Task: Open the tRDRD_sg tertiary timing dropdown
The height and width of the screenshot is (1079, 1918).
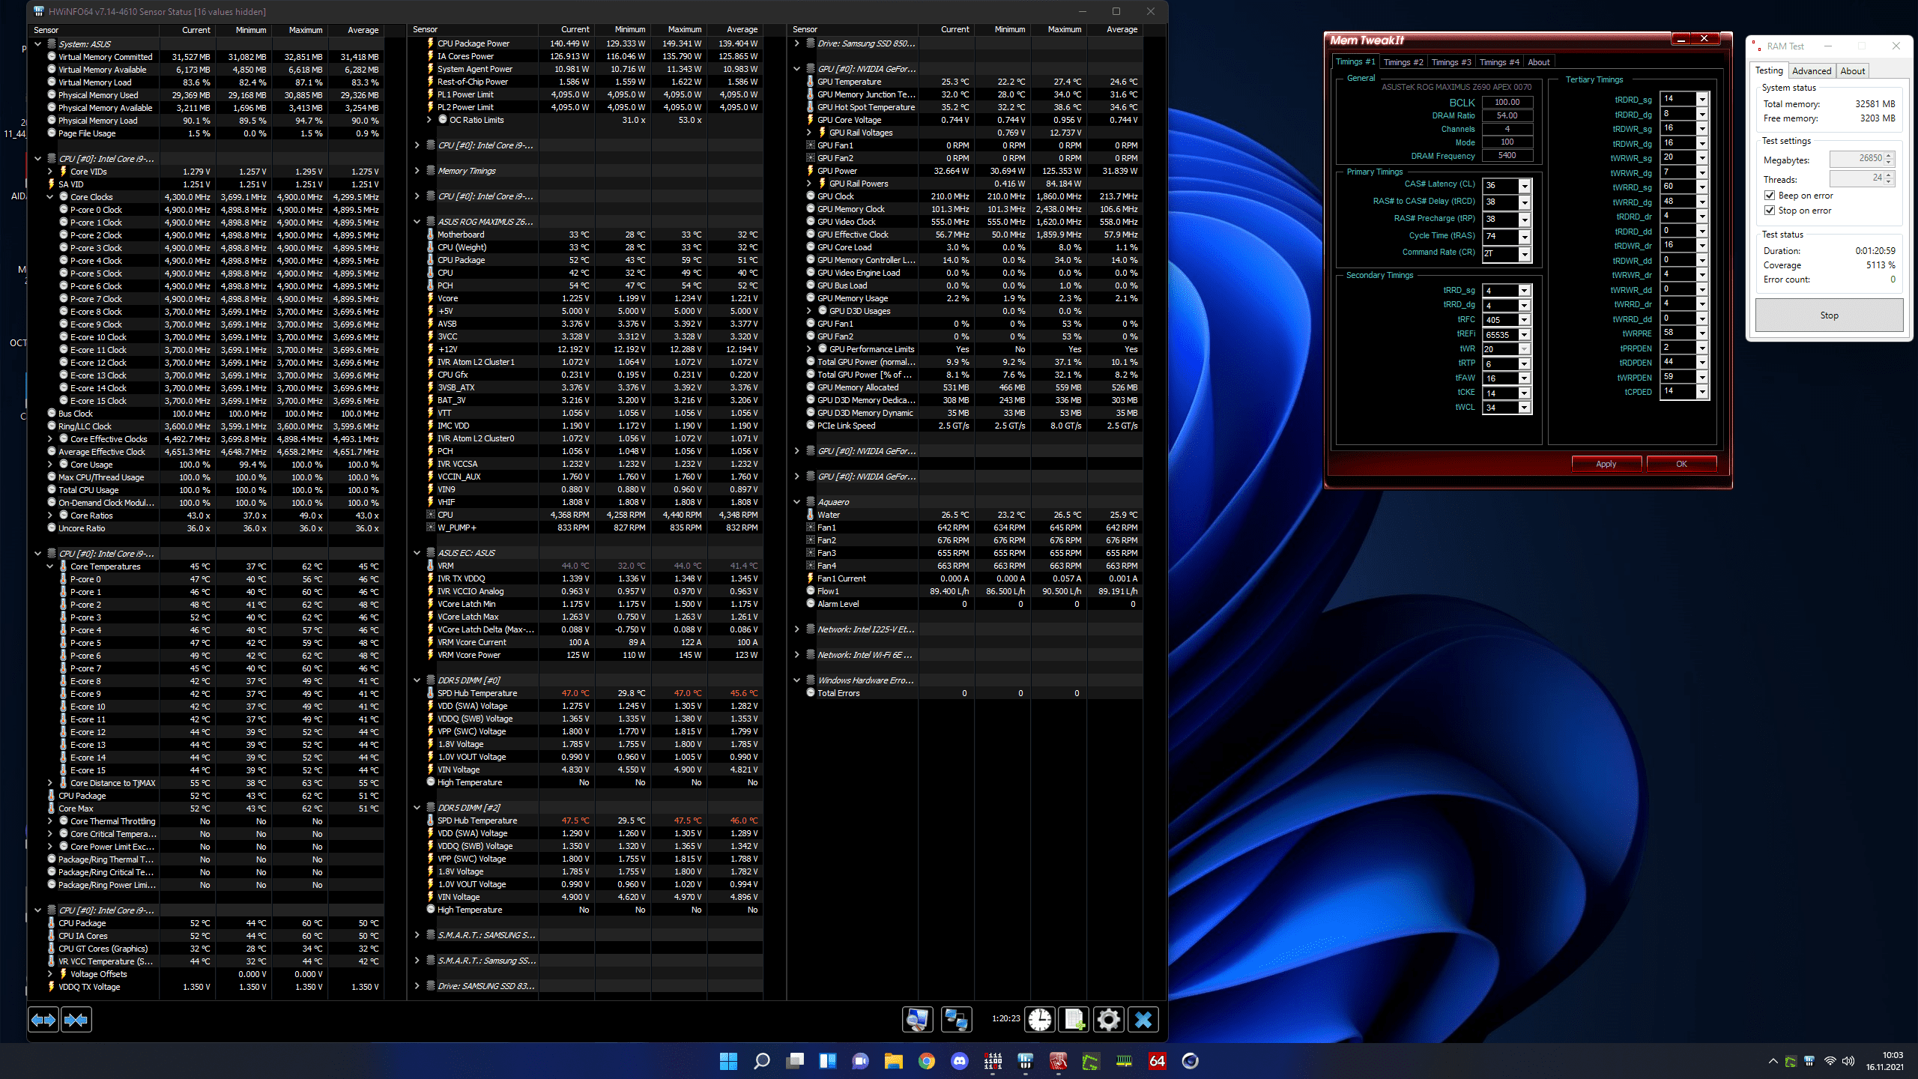Action: point(1702,99)
